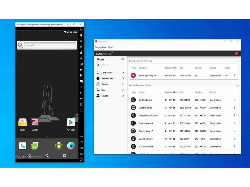The height and width of the screenshot is (187, 250).
Task: Tap the Google search box in emulator
Action: pos(50,45)
